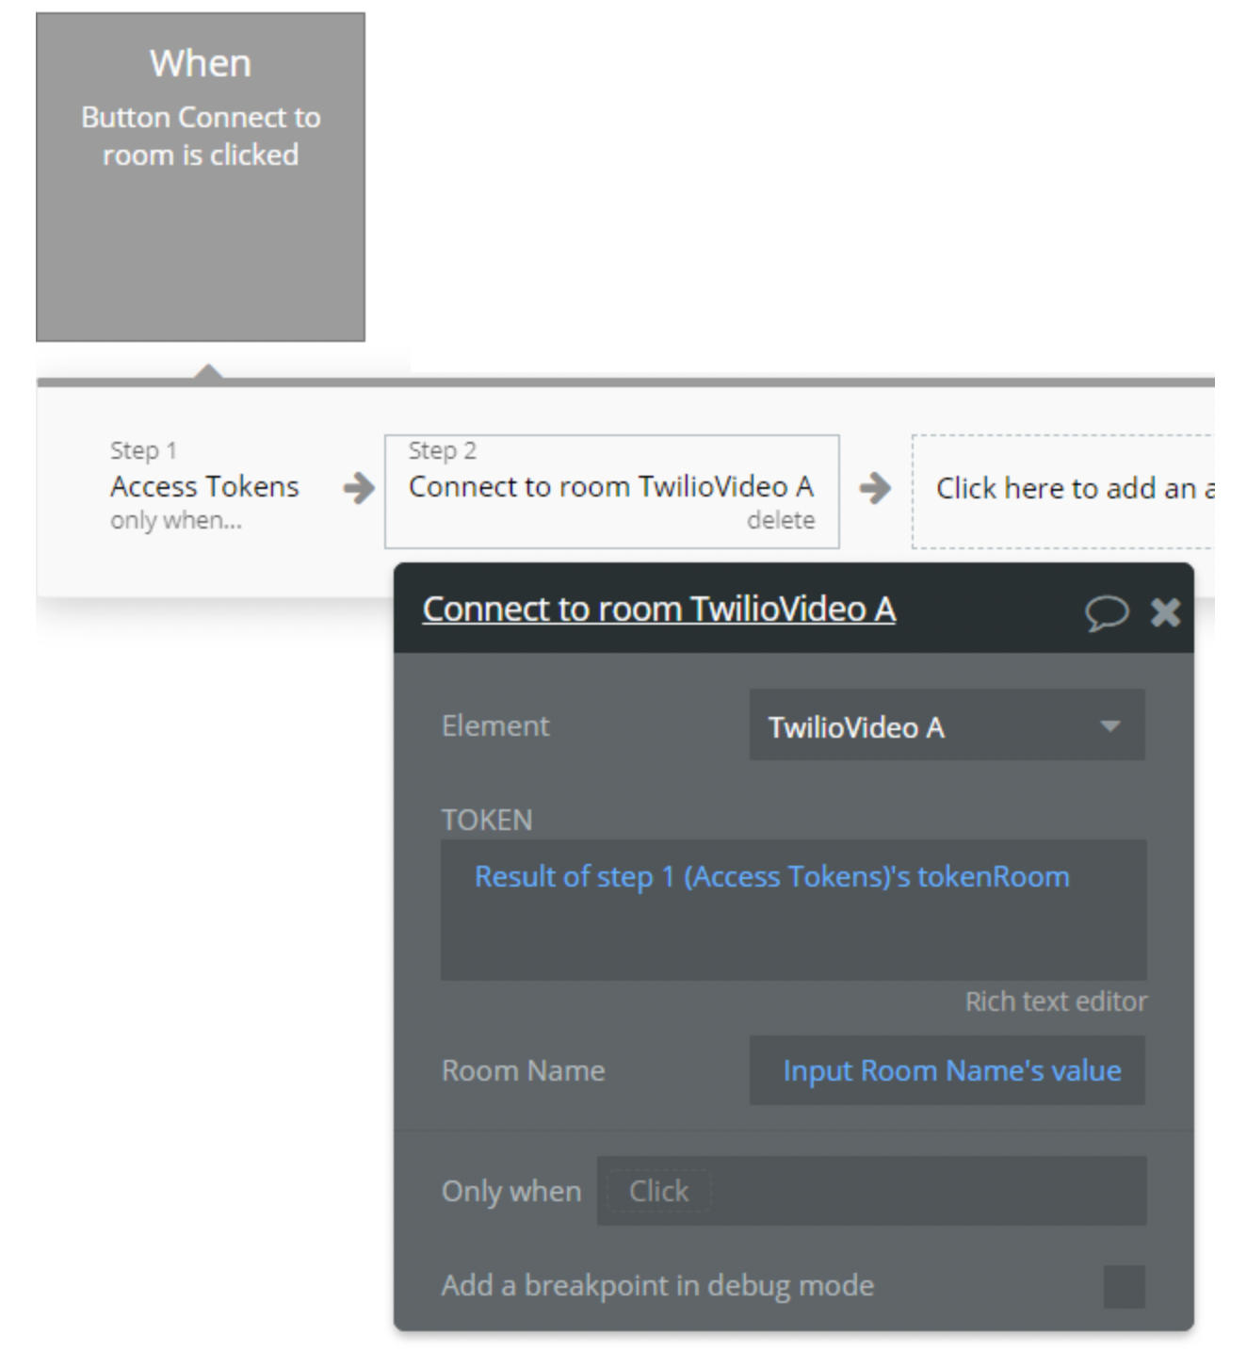Image resolution: width=1247 pixels, height=1351 pixels.
Task: Select the Step 1 Access Tokens action
Action: (204, 486)
